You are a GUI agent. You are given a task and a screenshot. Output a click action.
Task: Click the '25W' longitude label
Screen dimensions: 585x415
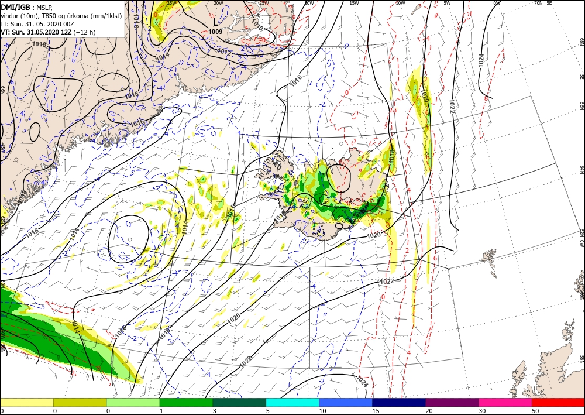264,3
